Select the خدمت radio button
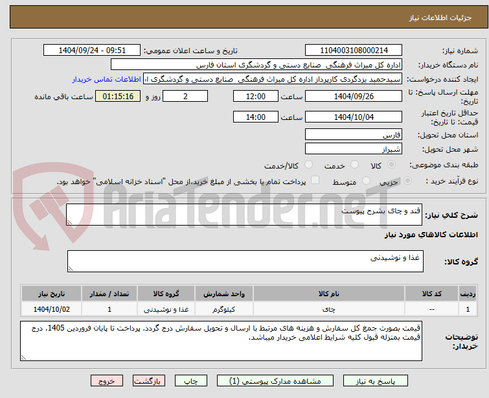Screen dimensions: 489x398 coord(354,164)
